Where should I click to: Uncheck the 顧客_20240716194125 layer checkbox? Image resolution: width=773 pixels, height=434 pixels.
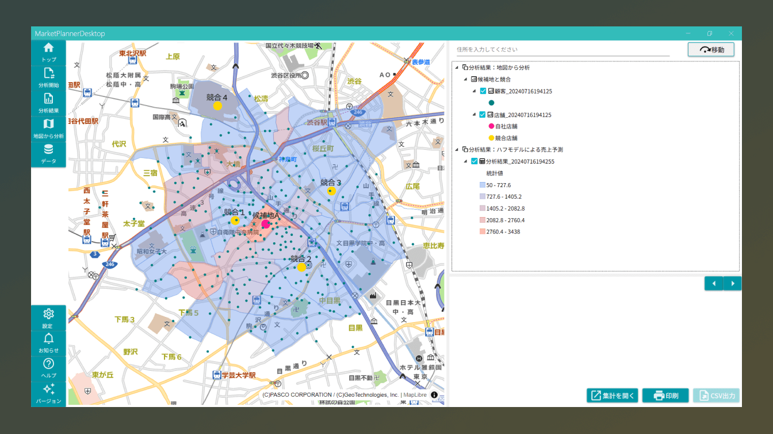(x=483, y=91)
